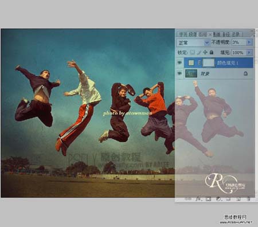Open the layers panel options menu
Viewport: 258px width, 227px height.
click(254, 36)
